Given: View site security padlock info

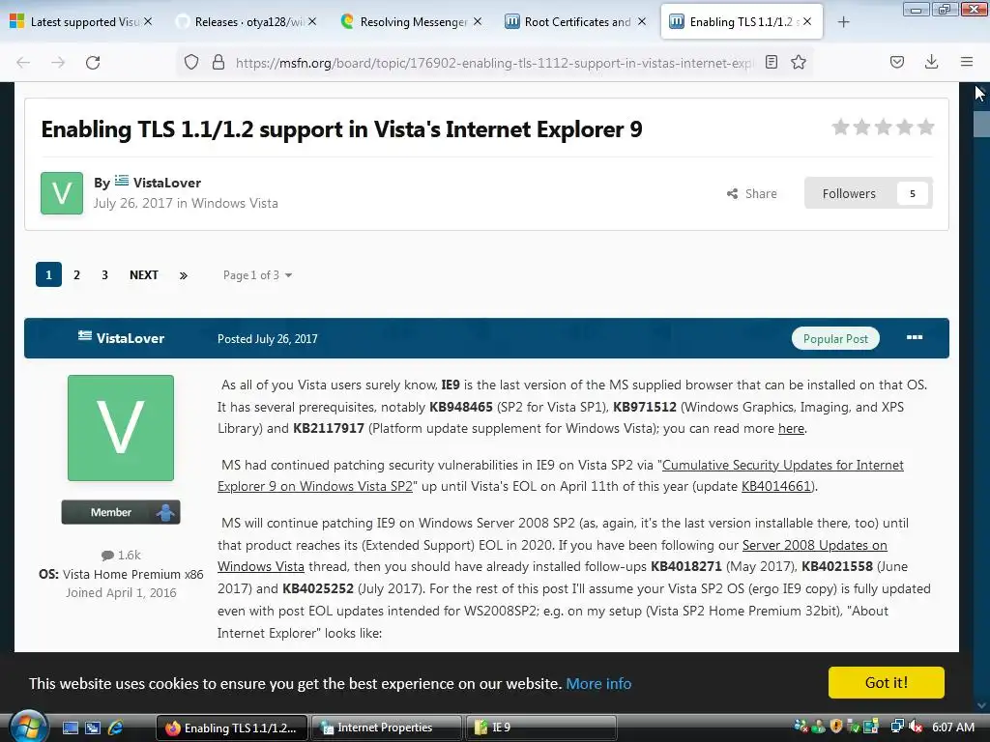Looking at the screenshot, I should (x=218, y=62).
